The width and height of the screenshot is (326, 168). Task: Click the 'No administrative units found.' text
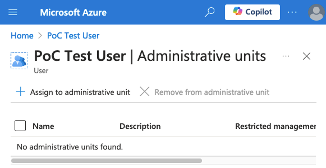pos(70,147)
